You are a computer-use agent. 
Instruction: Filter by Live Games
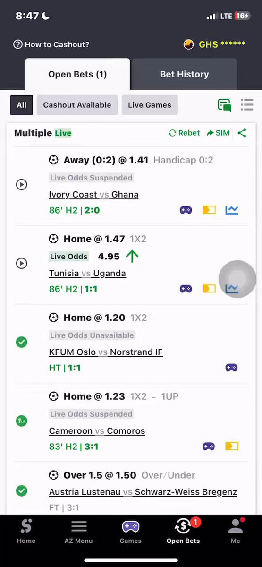[150, 105]
